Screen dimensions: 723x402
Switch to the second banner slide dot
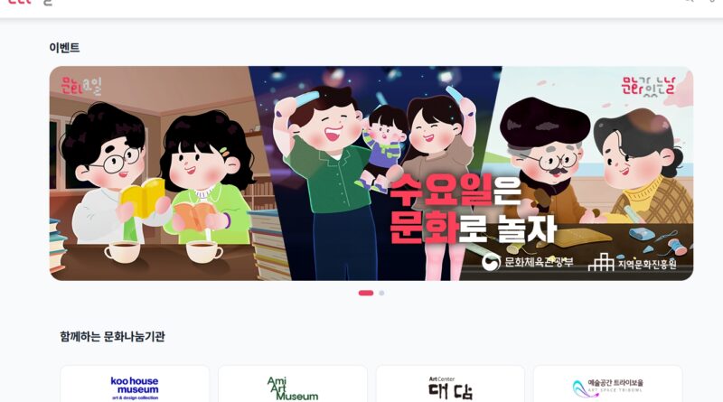click(x=381, y=293)
